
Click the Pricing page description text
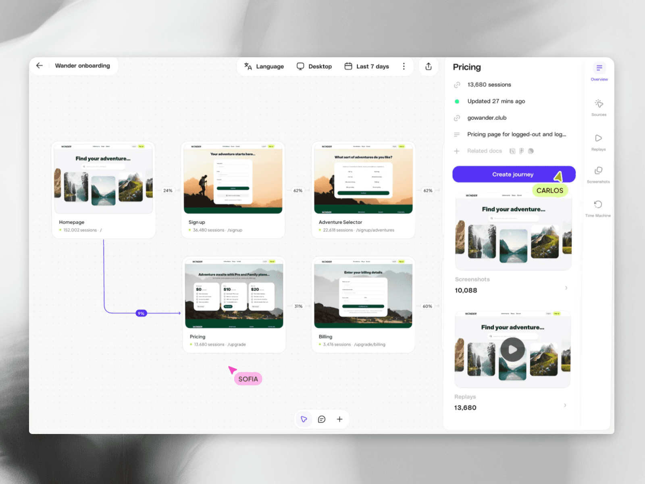517,134
